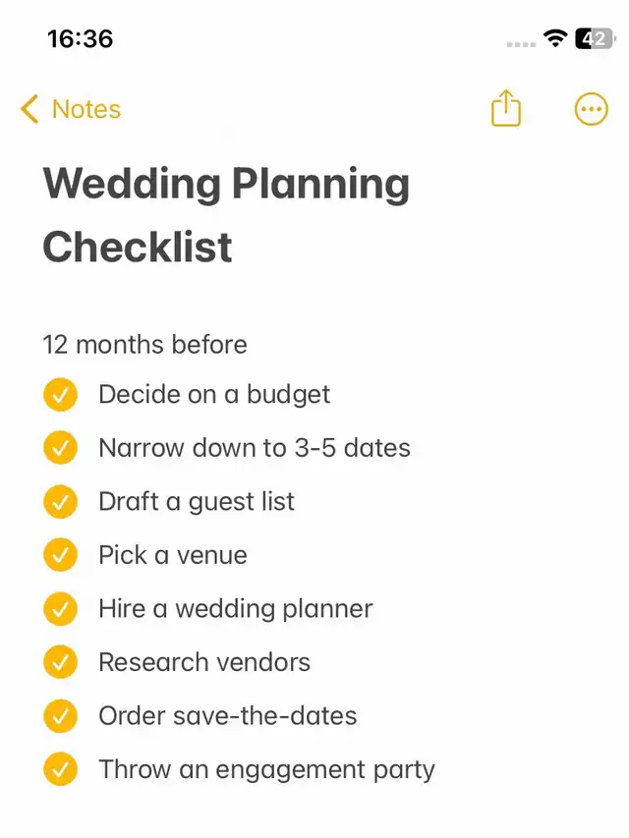Tap the share icon
Viewport: 629px width, 838px height.
pyautogui.click(x=505, y=109)
